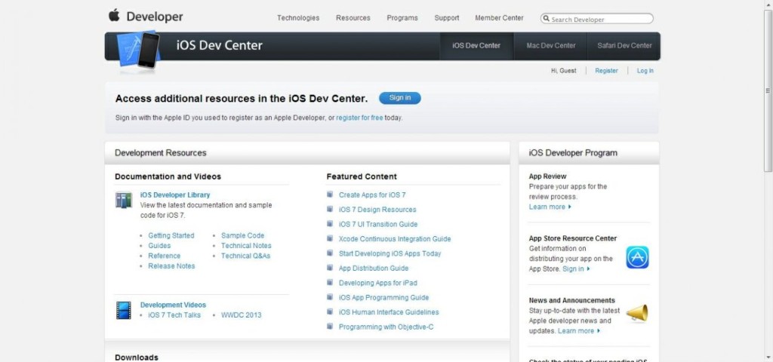Click the magnifying glass search icon
The height and width of the screenshot is (362, 773).
[547, 19]
